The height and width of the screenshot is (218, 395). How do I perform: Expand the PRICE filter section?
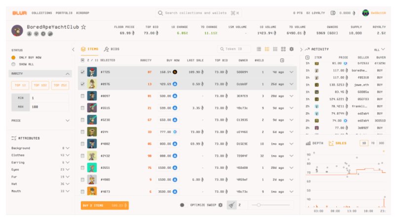(x=68, y=121)
